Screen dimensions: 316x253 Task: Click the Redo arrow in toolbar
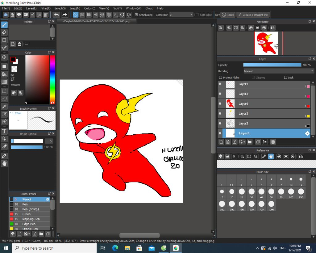(x=64, y=15)
